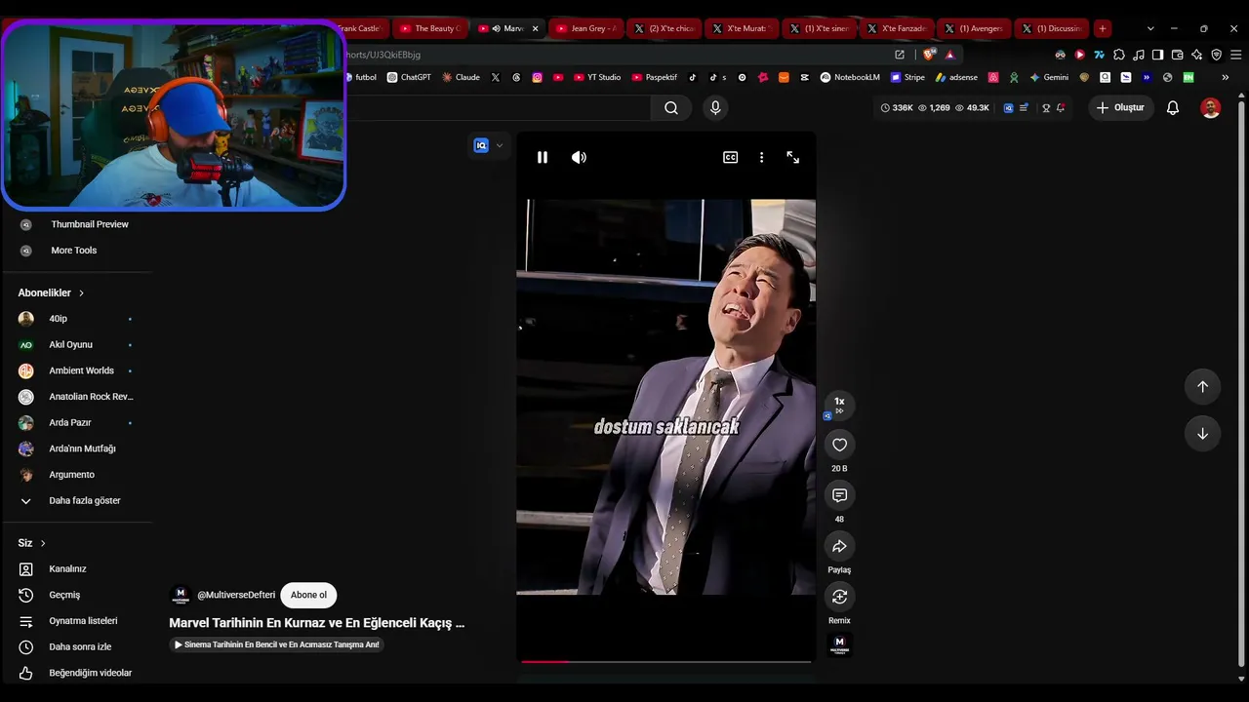Click the YouTube search magnifier button

tap(671, 108)
